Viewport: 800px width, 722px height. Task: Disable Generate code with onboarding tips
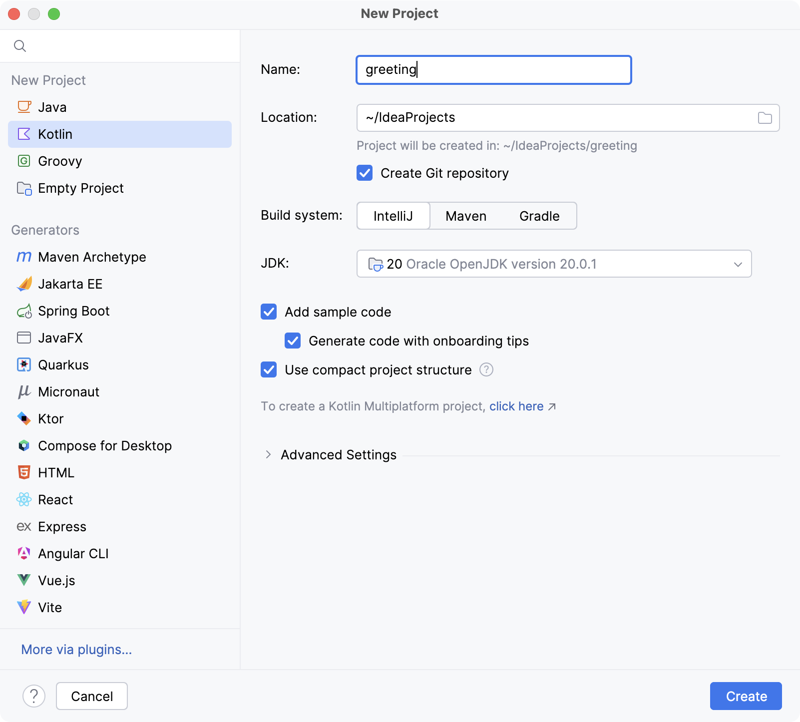point(293,341)
